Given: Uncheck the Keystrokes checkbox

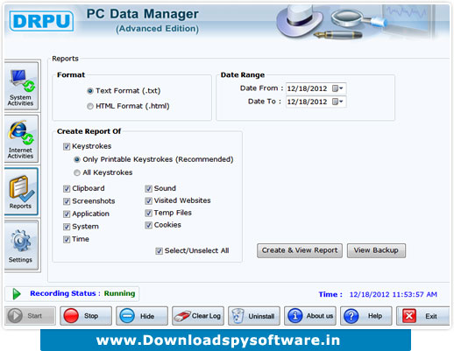Looking at the screenshot, I should [67, 146].
